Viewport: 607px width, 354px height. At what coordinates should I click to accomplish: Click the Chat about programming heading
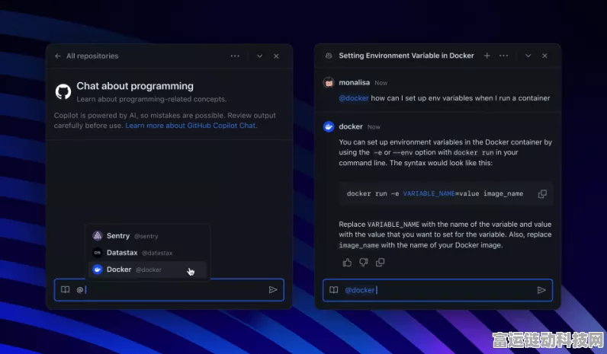click(x=135, y=86)
